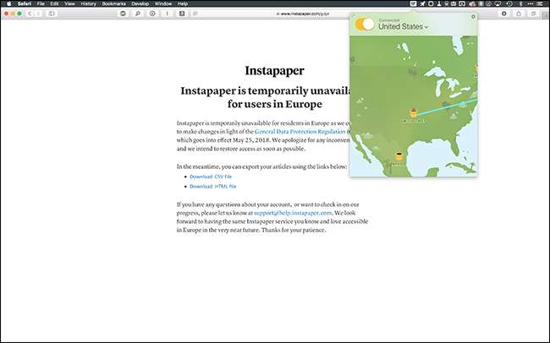
Task: Click the magnifier extension icon in toolbar
Action: 137,14
